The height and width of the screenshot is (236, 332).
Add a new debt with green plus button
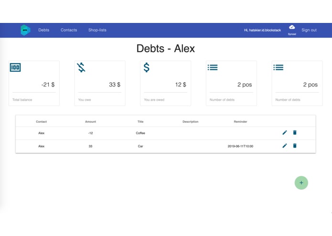click(x=301, y=183)
